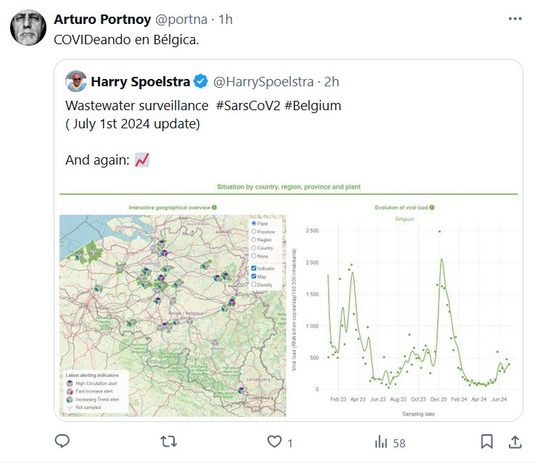Toggle the Map checkbox
Viewport: 535px width, 464px height.
click(253, 276)
